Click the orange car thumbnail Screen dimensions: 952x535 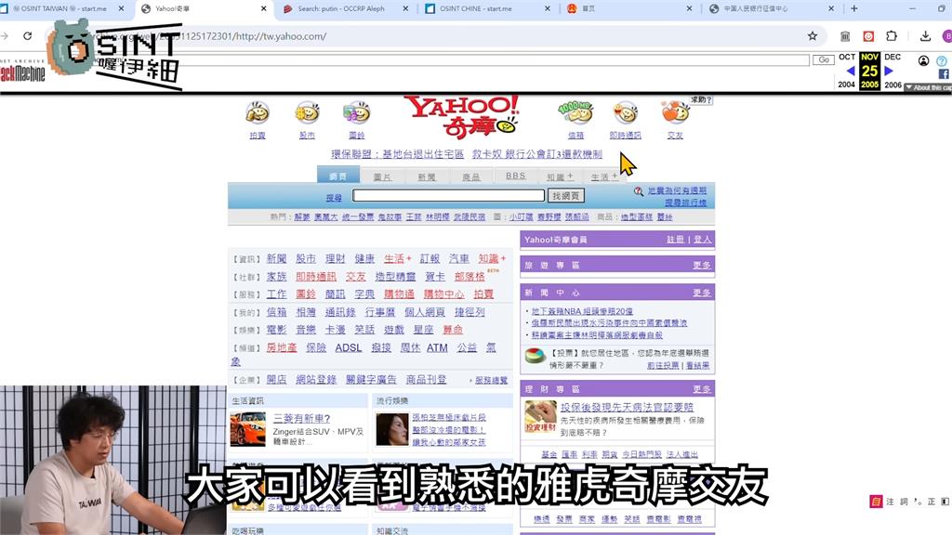[x=247, y=429]
